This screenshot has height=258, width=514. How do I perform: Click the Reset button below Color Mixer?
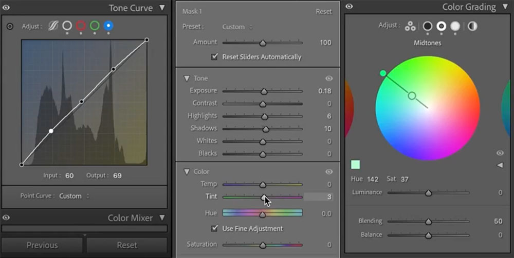(127, 245)
